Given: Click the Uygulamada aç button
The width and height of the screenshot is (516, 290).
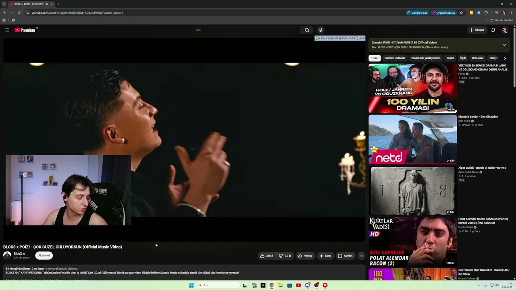Looking at the screenshot, I should tap(444, 12).
